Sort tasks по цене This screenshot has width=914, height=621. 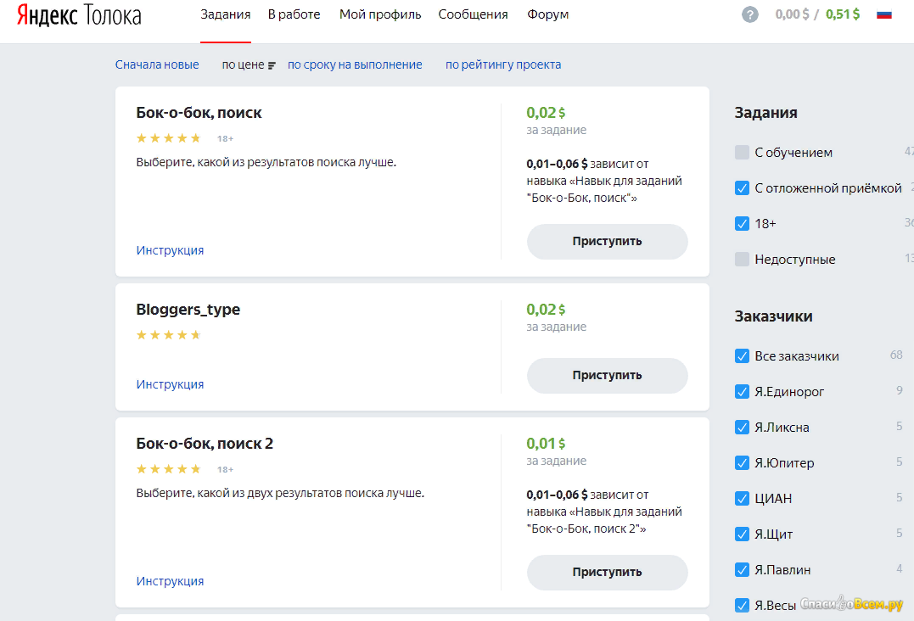tap(243, 64)
